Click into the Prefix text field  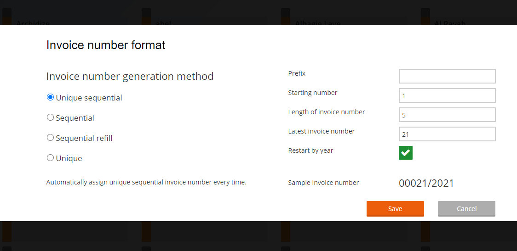point(447,76)
